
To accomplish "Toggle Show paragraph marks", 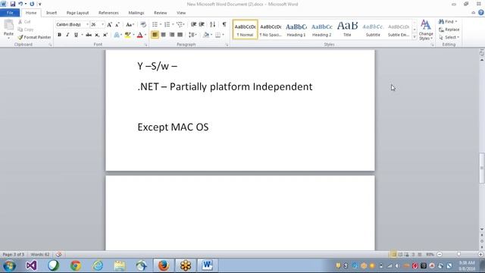I will point(224,24).
